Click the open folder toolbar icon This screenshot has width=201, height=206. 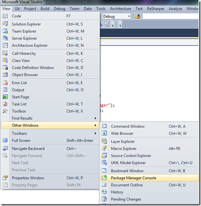point(138,16)
